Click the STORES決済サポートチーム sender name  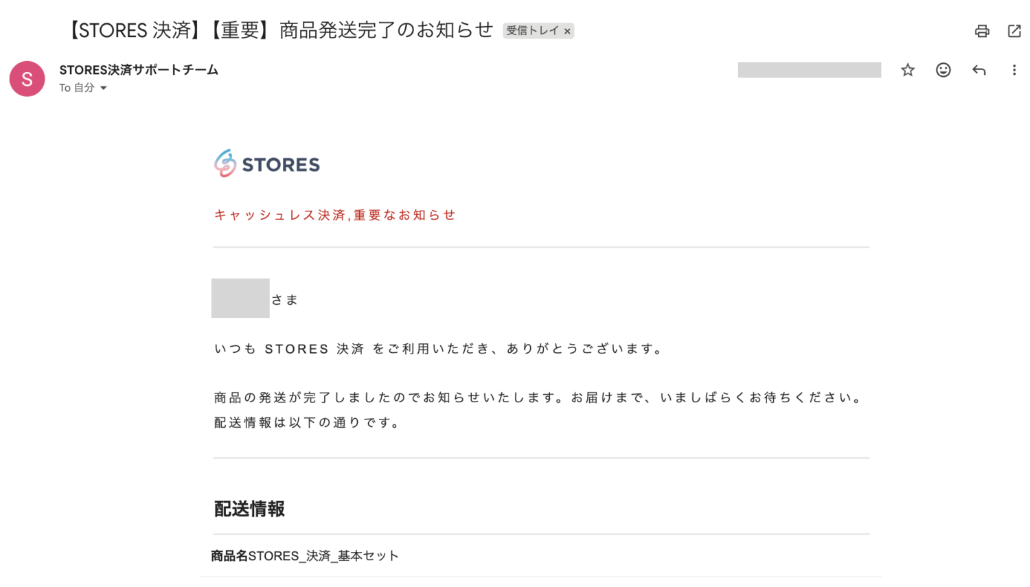click(138, 69)
